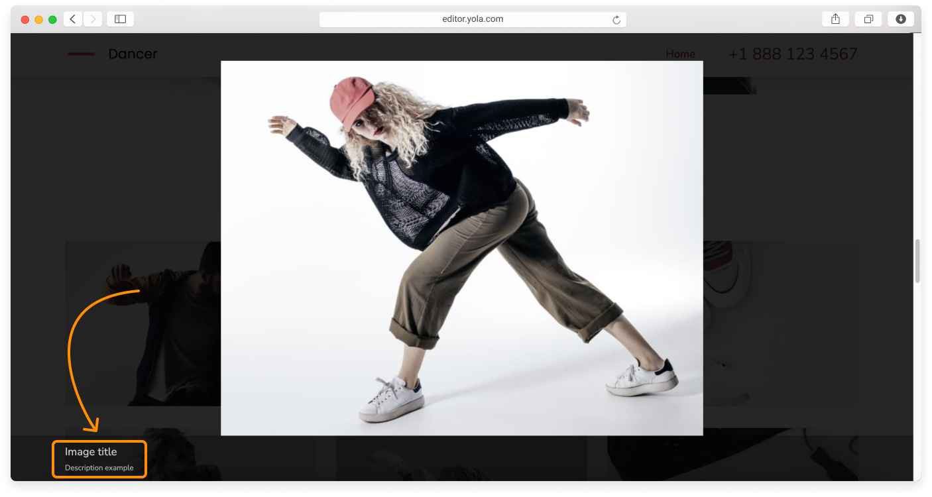Show the tab overview
This screenshot has height=497, width=932.
pyautogui.click(x=868, y=19)
